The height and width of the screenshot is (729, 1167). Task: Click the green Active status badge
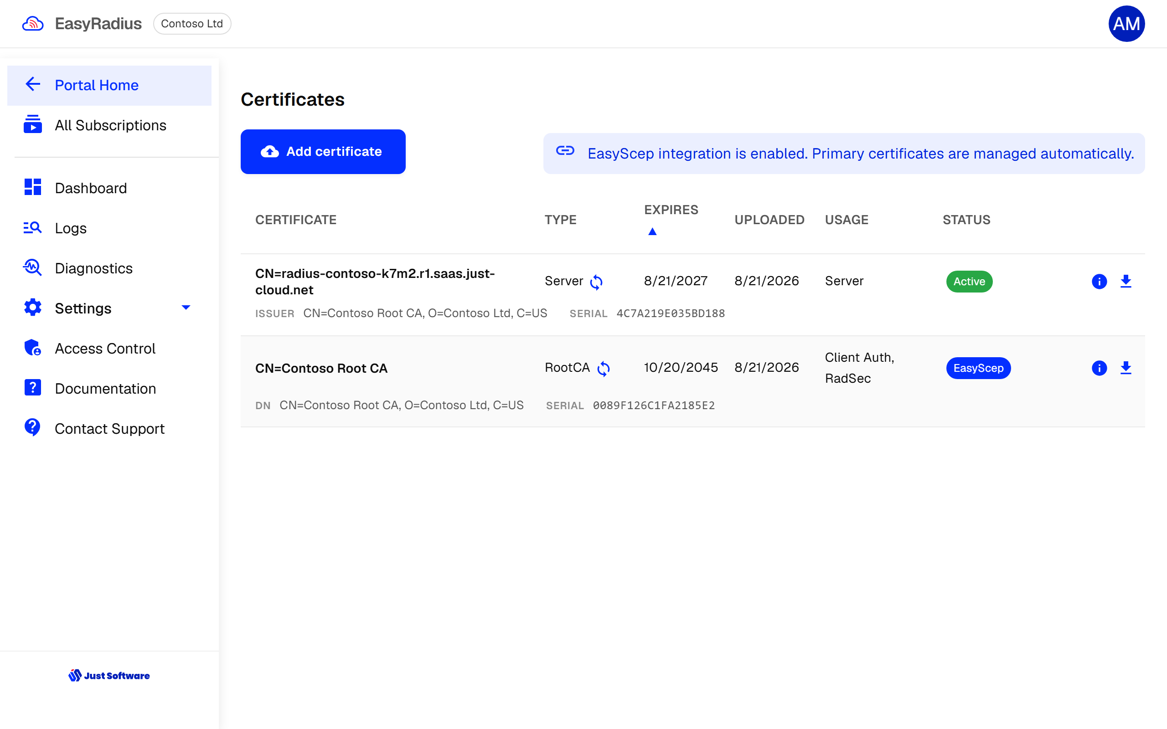coord(969,282)
